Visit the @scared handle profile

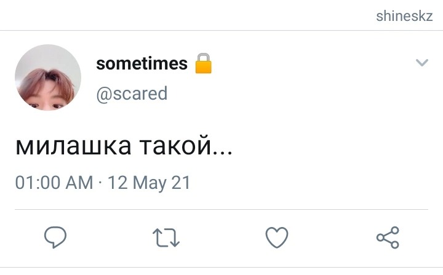pos(132,94)
